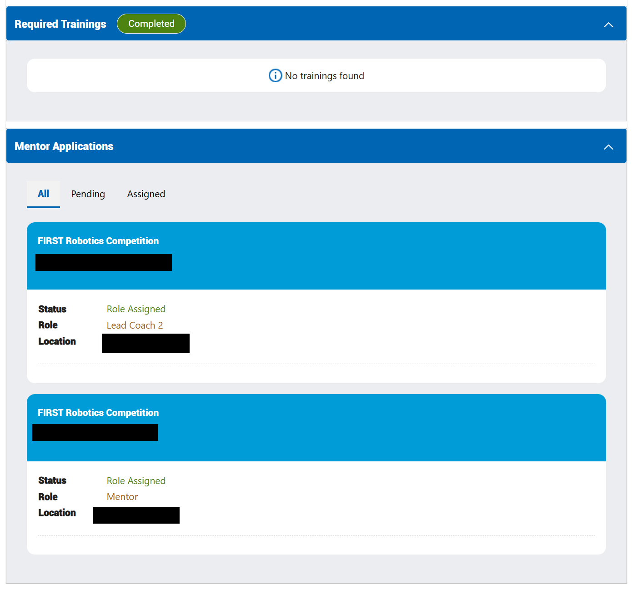Collapse the Required Trainings section chevron
This screenshot has width=632, height=610.
tap(608, 25)
